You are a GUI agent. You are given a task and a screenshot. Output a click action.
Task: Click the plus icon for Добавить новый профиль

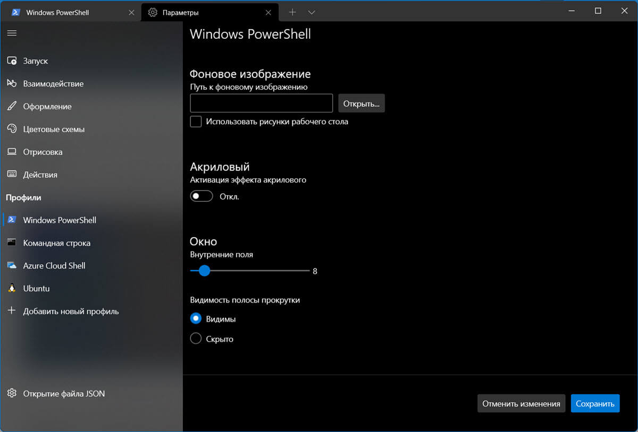(12, 311)
